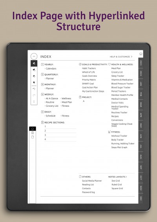Jump to the DEC month tab
This screenshot has width=157, height=222.
141,199
